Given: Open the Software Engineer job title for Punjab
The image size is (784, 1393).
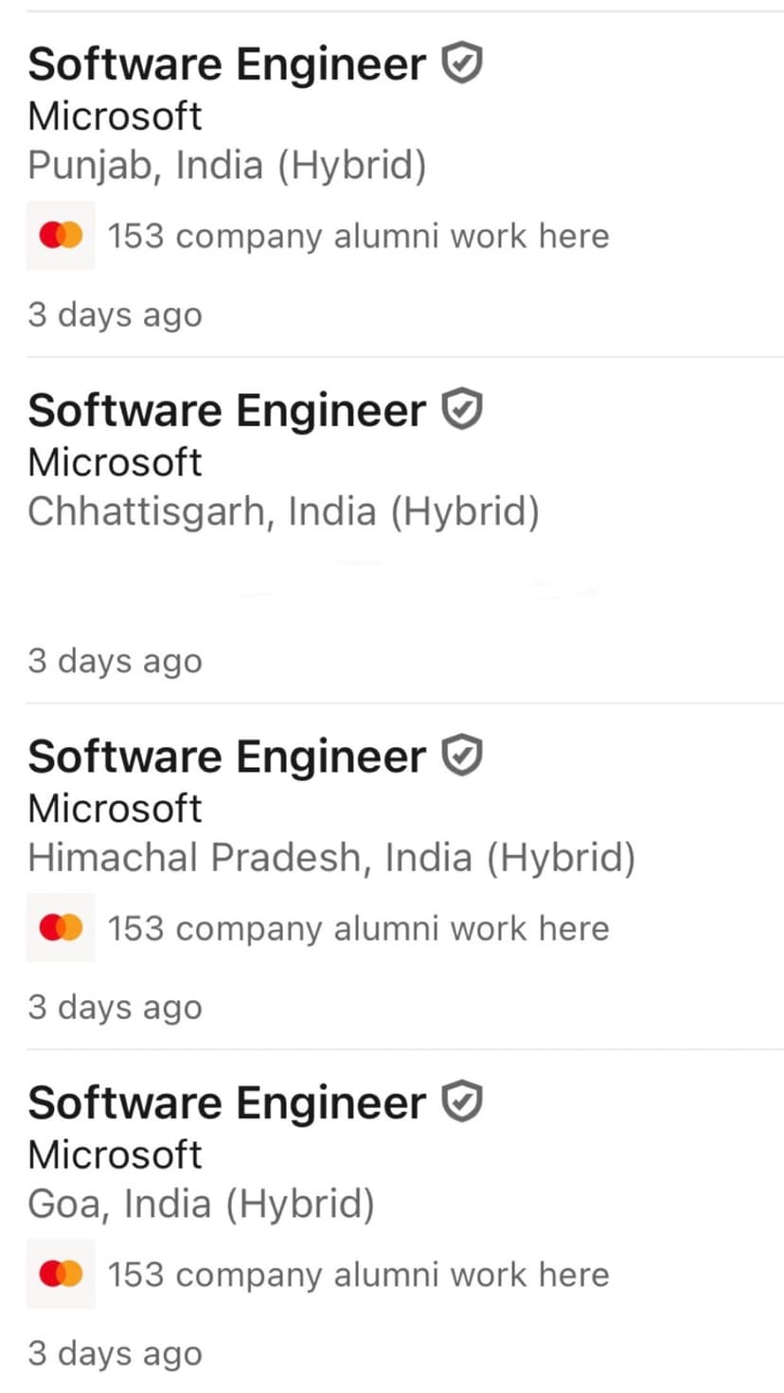Looking at the screenshot, I should coord(227,64).
